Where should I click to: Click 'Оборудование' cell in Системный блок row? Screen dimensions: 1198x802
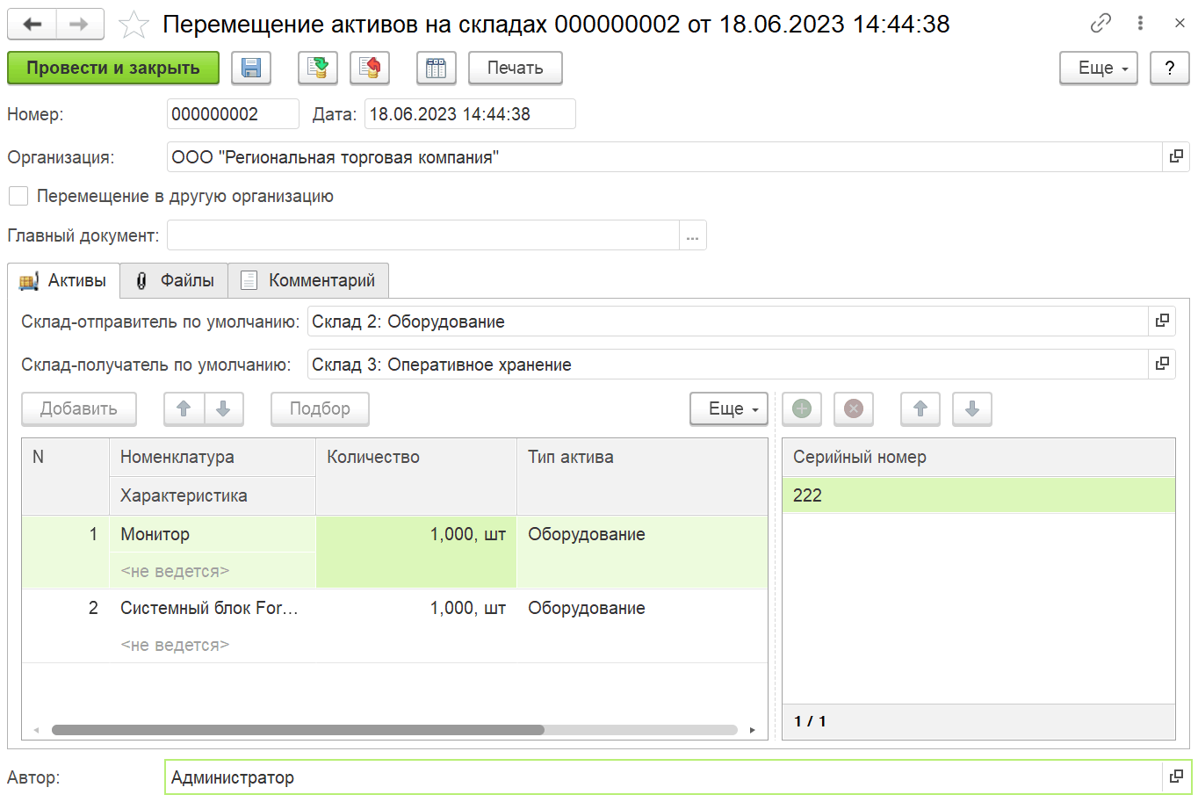tap(642, 625)
